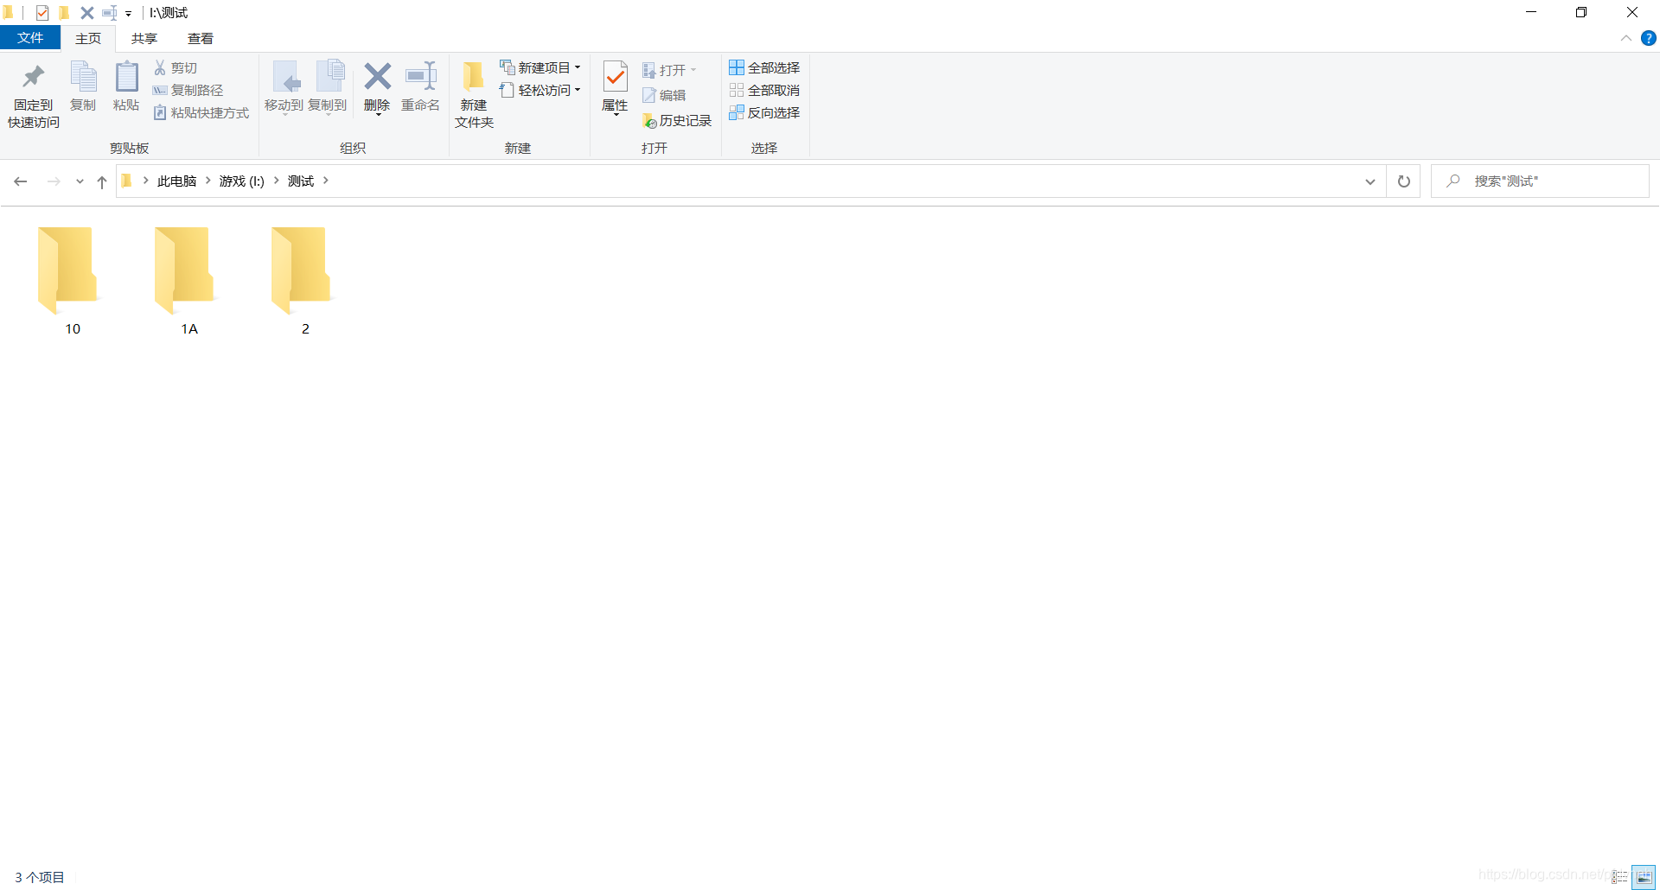The height and width of the screenshot is (890, 1660).
Task: Go up one folder level
Action: (x=102, y=181)
